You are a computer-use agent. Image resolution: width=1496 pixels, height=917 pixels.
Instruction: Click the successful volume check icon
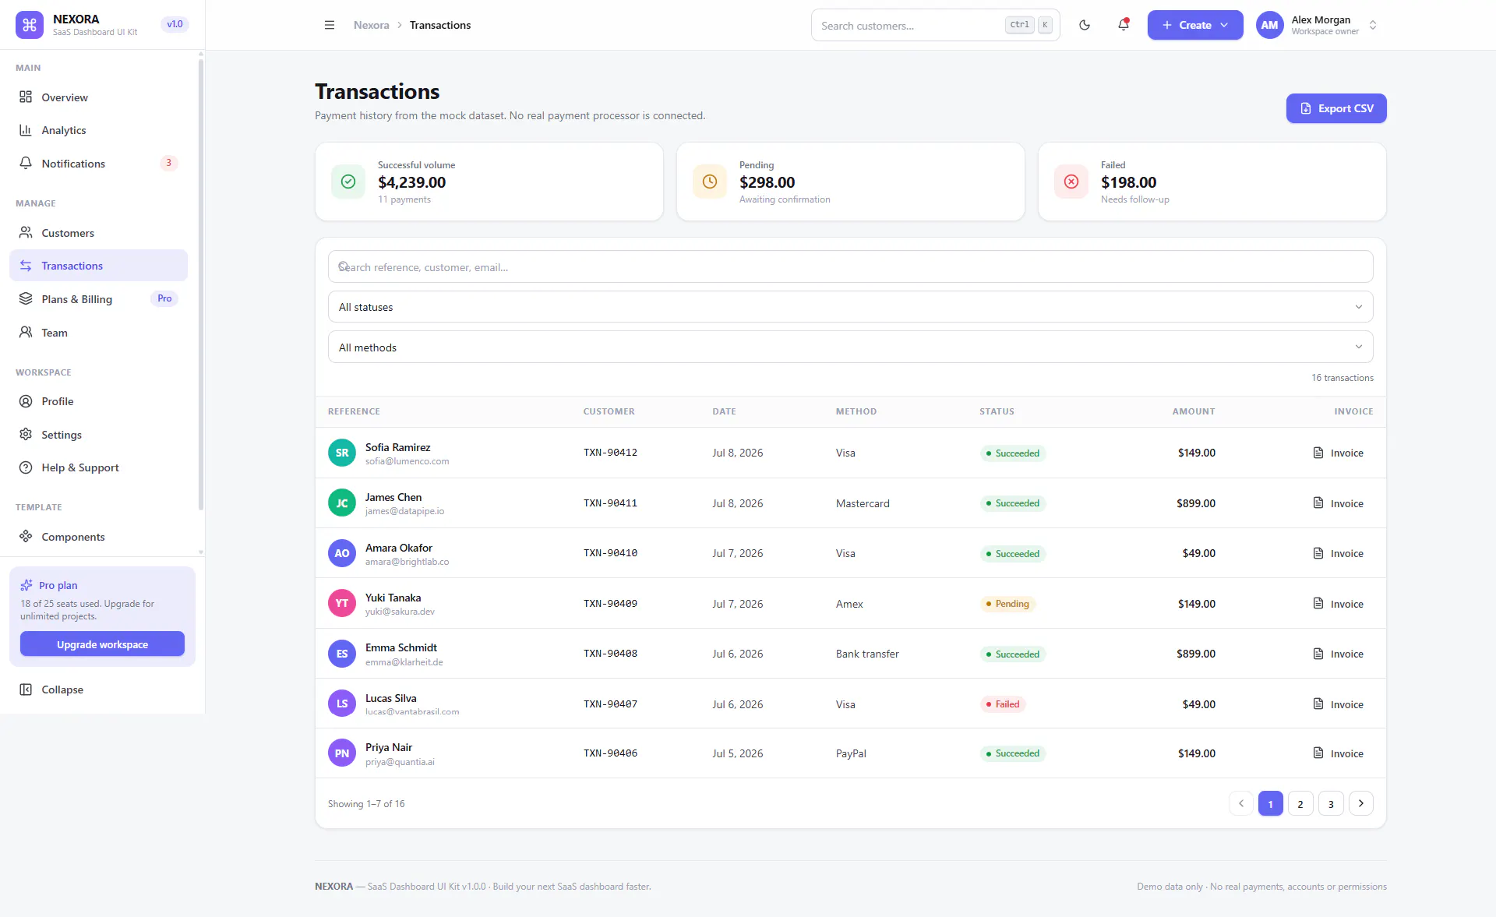tap(348, 182)
